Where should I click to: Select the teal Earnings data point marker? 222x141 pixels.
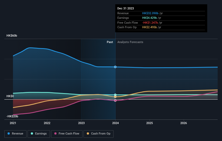tap(115, 95)
